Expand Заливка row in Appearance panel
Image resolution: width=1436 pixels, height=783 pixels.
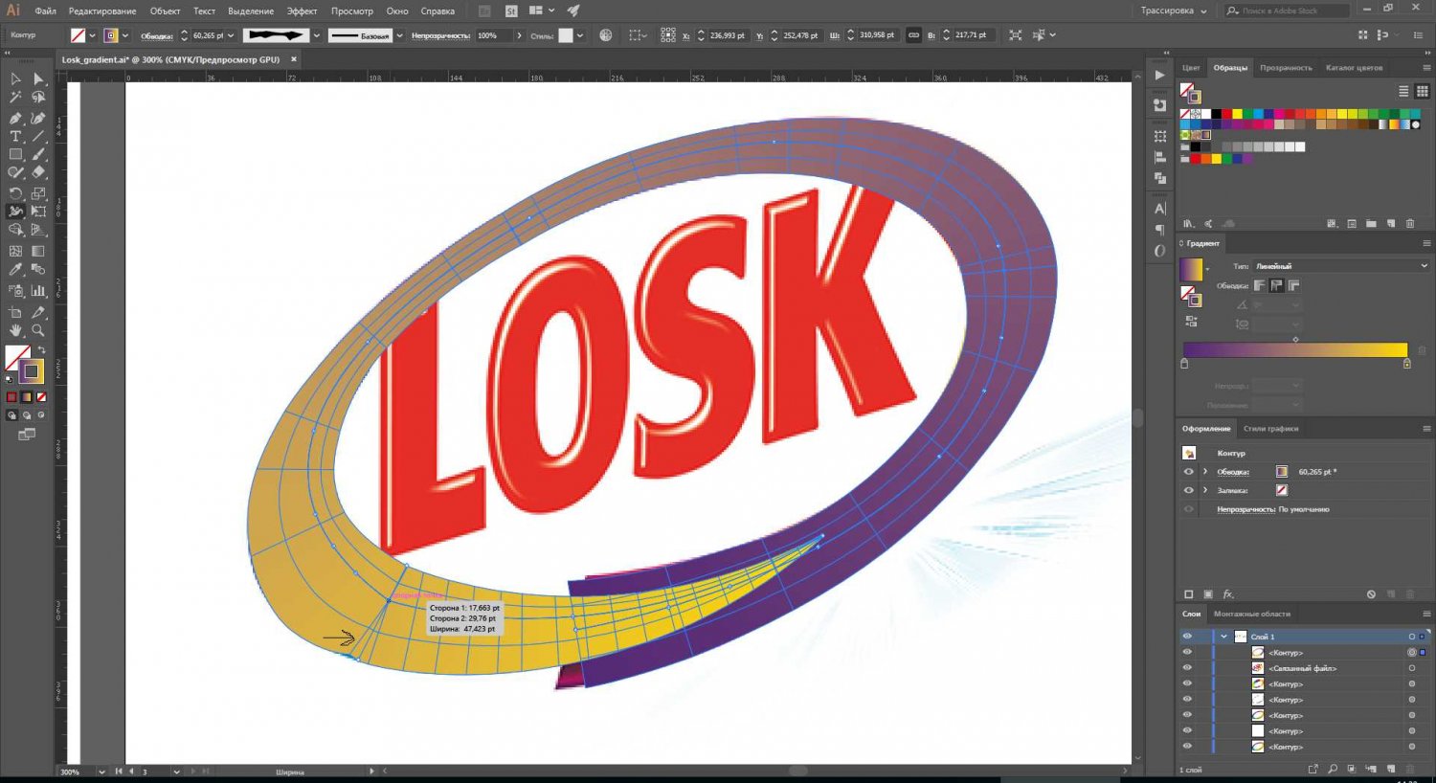click(1205, 490)
